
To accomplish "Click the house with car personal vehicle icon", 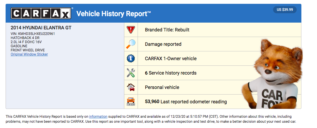I will 131,87.
